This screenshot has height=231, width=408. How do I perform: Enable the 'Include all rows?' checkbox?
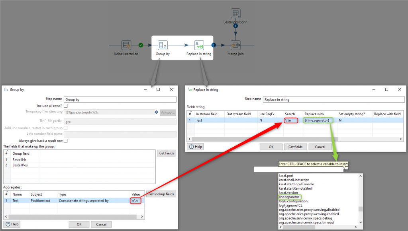click(x=65, y=106)
